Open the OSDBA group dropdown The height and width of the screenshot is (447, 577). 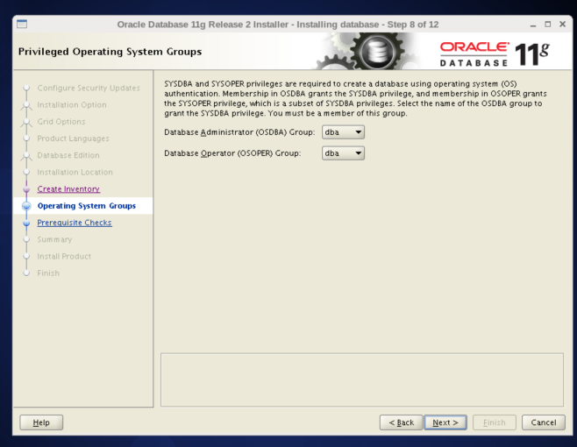[343, 132]
